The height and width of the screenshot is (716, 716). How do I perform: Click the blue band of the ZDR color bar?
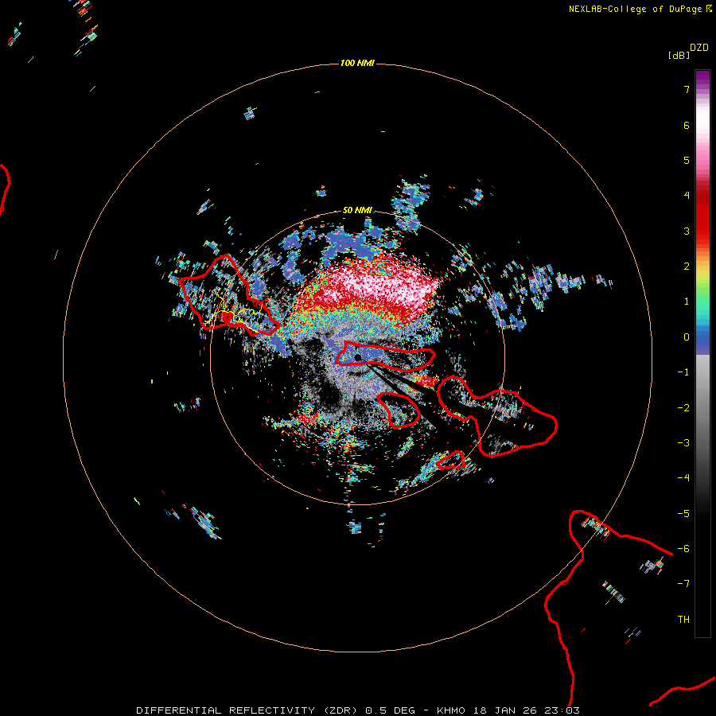point(702,341)
